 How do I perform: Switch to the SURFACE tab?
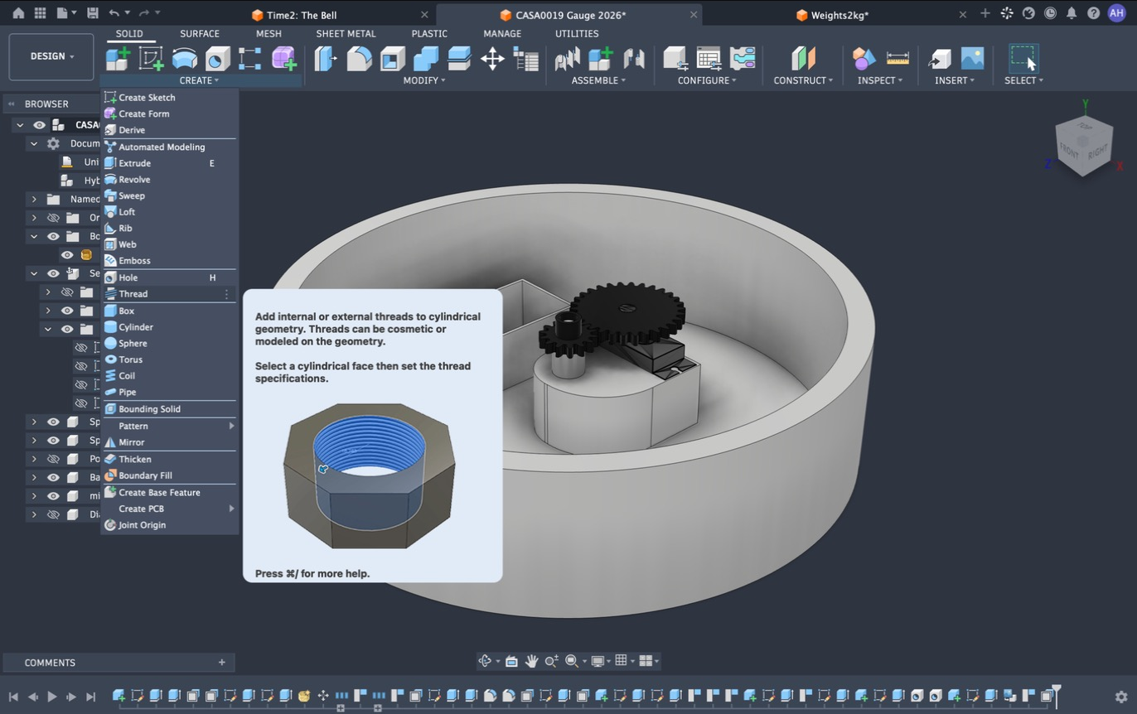coord(200,34)
